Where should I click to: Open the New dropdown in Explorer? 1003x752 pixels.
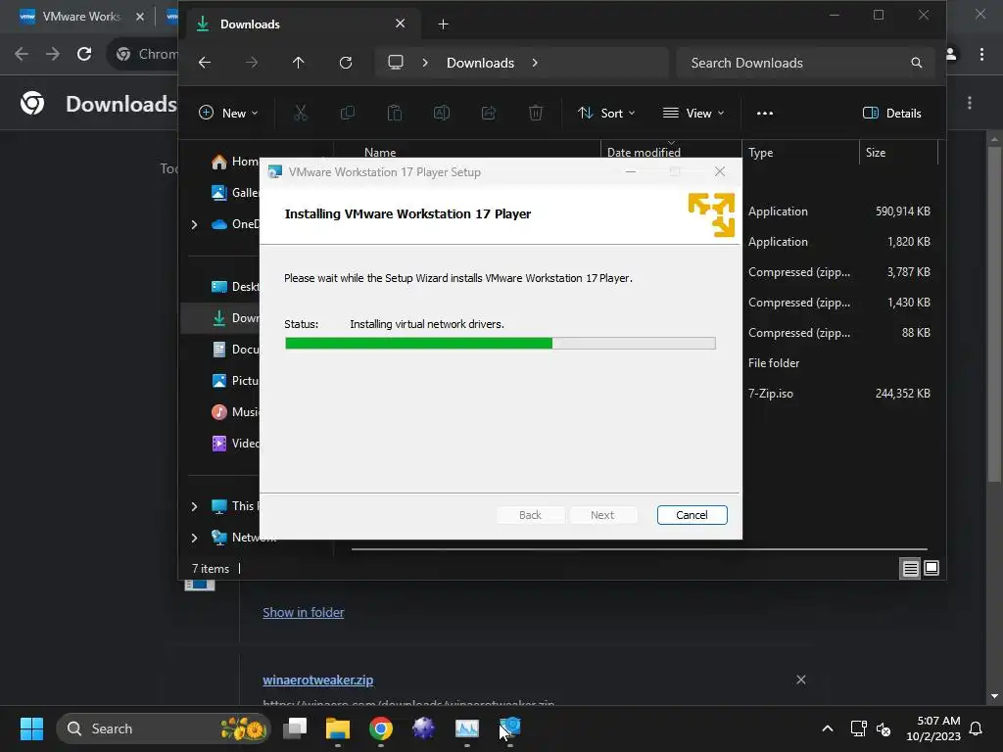[228, 114]
